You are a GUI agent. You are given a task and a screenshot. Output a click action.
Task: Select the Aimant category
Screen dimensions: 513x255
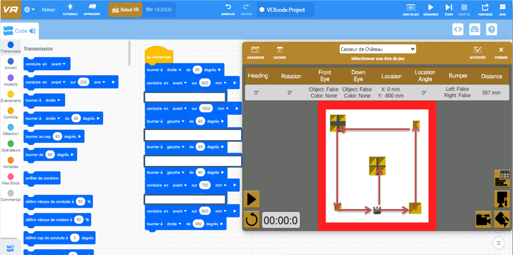tap(11, 63)
